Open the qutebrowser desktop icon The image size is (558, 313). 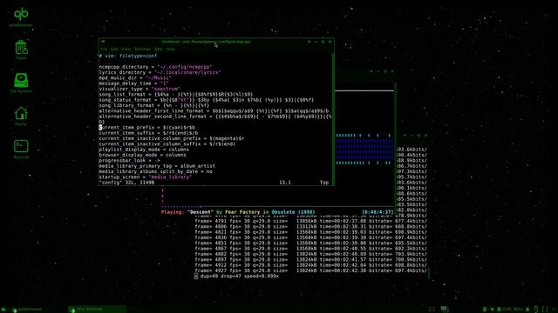pos(21,17)
